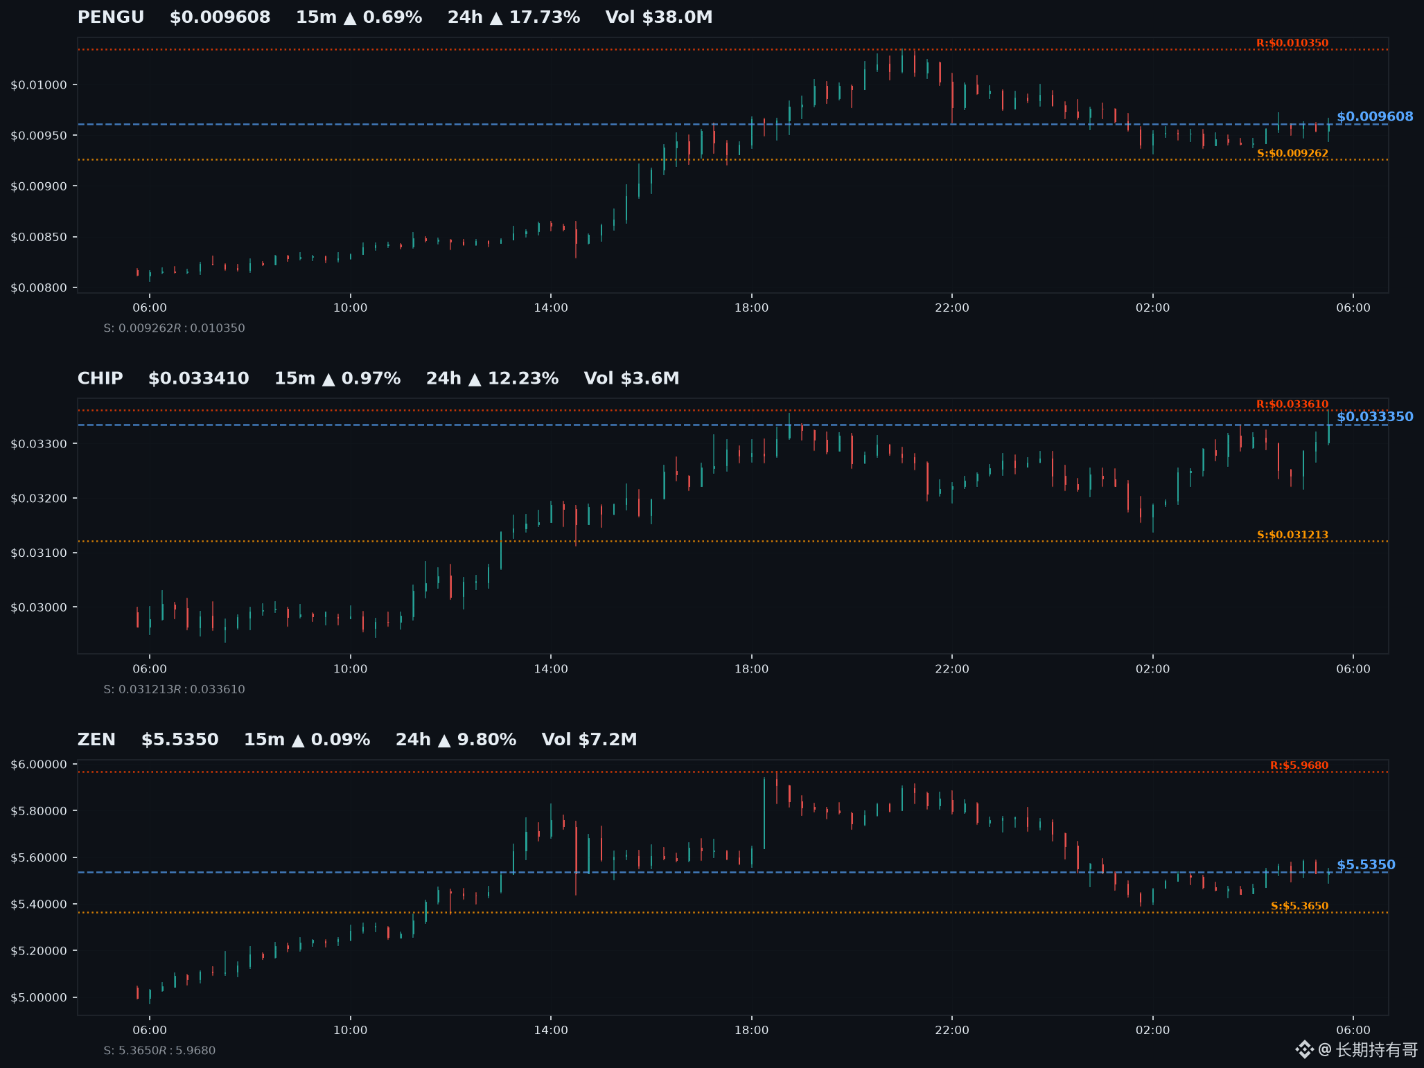Click the 14:00 tick under the ZEN chart
Viewport: 1424px width, 1068px height.
click(551, 1031)
